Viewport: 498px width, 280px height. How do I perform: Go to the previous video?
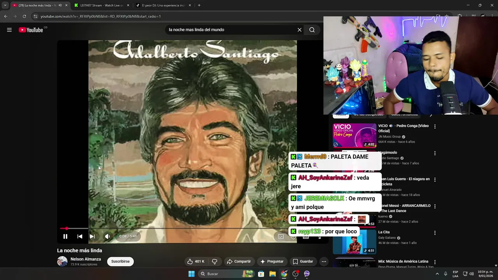pos(80,236)
